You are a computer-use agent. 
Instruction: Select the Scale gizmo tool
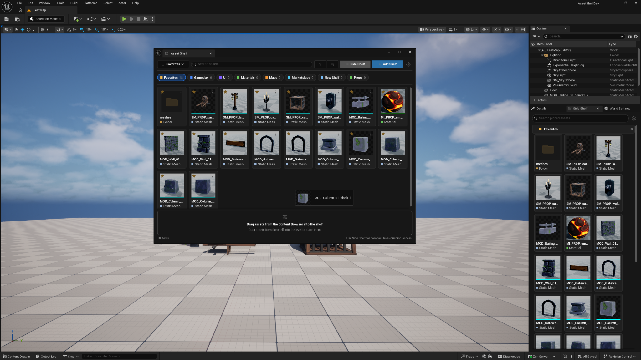click(x=34, y=29)
